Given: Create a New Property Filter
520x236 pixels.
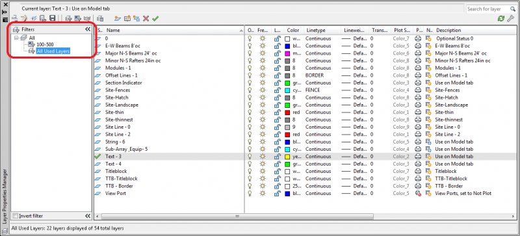Looking at the screenshot, I should (69, 18).
